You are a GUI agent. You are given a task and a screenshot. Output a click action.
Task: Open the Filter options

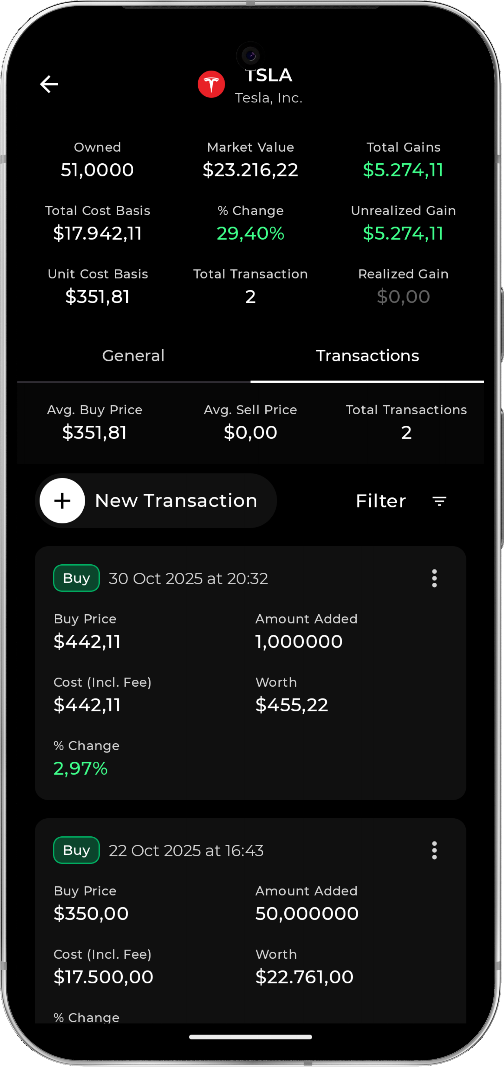(x=381, y=501)
